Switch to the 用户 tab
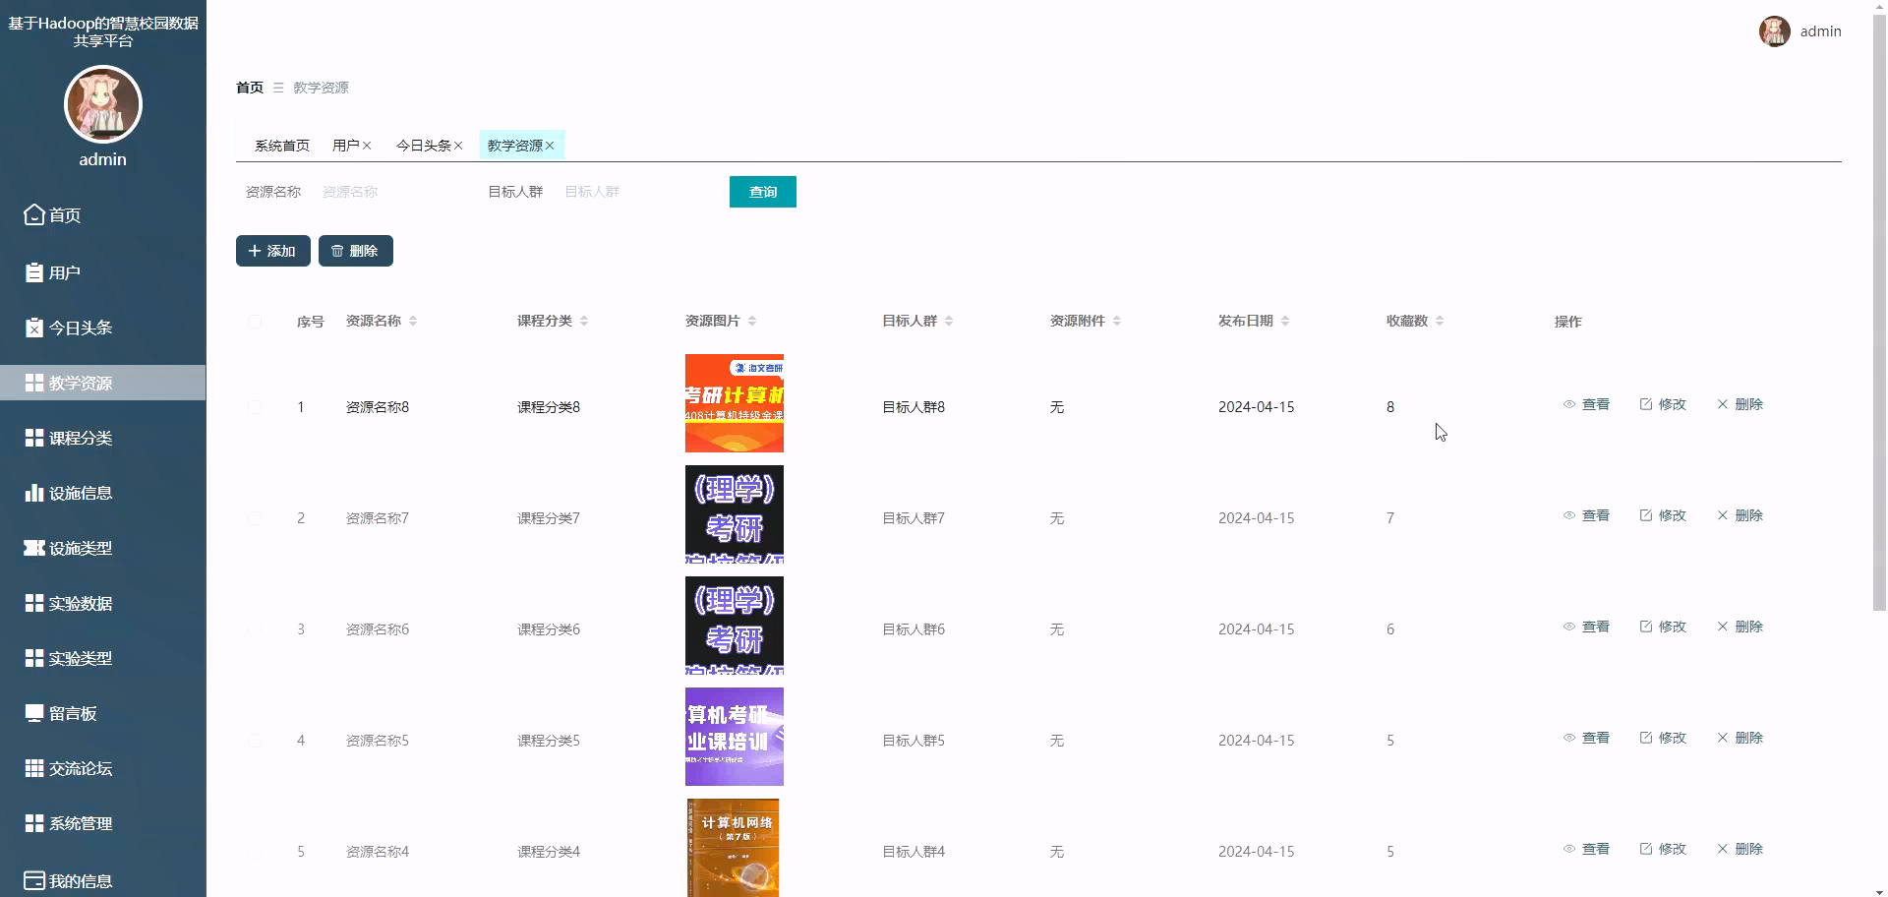Viewport: 1888px width, 897px height. 346,146
